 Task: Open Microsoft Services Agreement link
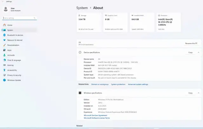click(x=95, y=115)
